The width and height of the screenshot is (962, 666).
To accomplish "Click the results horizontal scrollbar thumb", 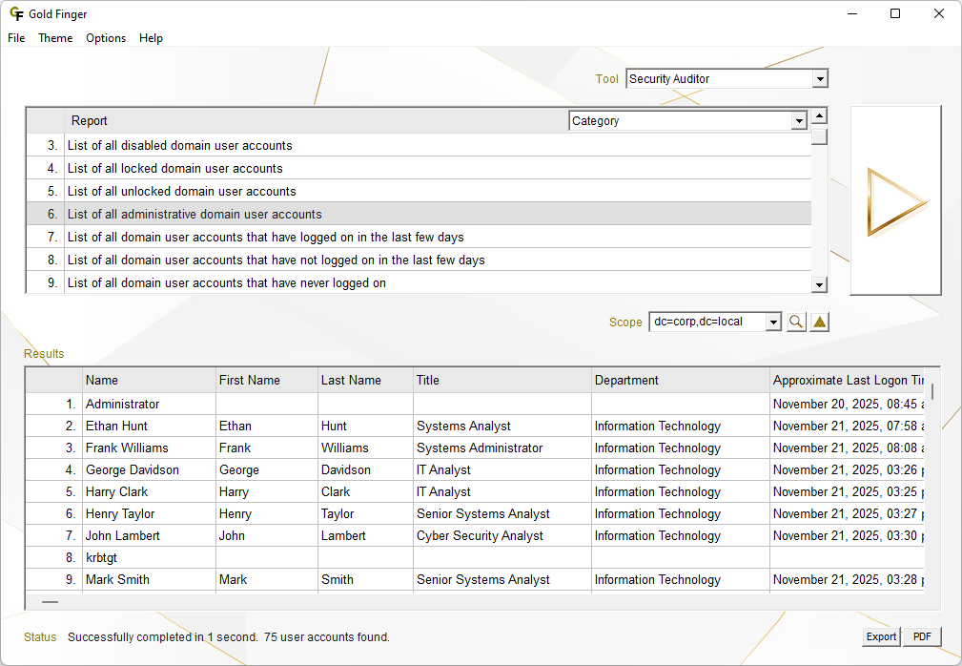I will point(50,602).
